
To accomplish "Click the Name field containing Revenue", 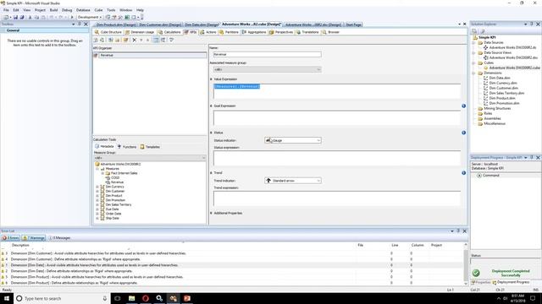I will 268,54.
